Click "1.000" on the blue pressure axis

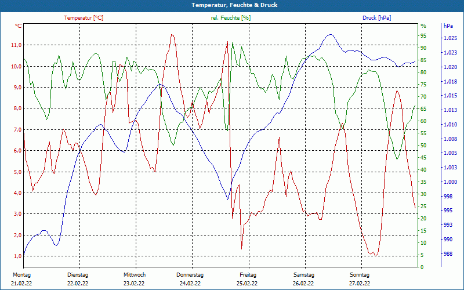coord(450,182)
